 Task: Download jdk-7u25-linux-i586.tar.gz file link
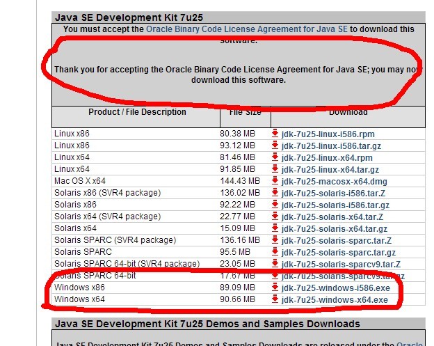331,146
